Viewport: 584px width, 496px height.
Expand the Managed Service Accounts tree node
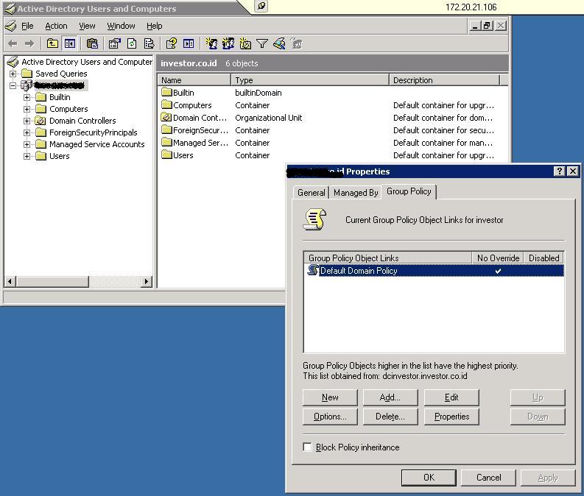click(27, 144)
